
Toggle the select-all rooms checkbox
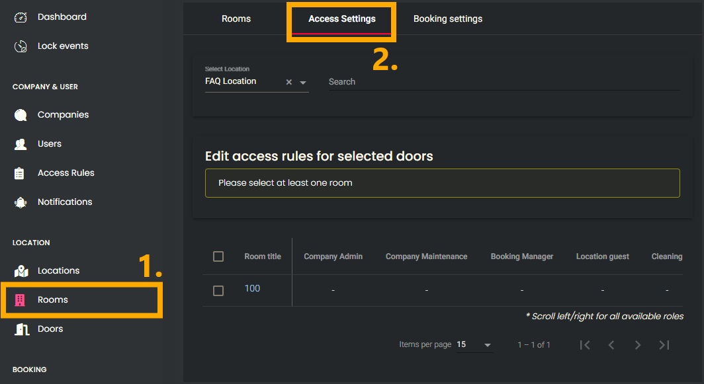(x=218, y=256)
